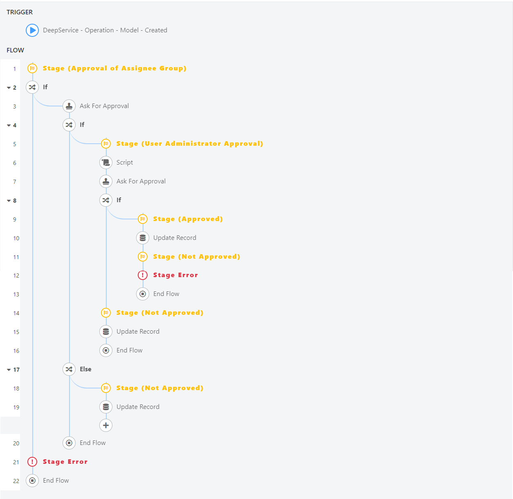This screenshot has height=499, width=513.
Task: Click End Flow stop icon on step 16
Action: pos(106,350)
